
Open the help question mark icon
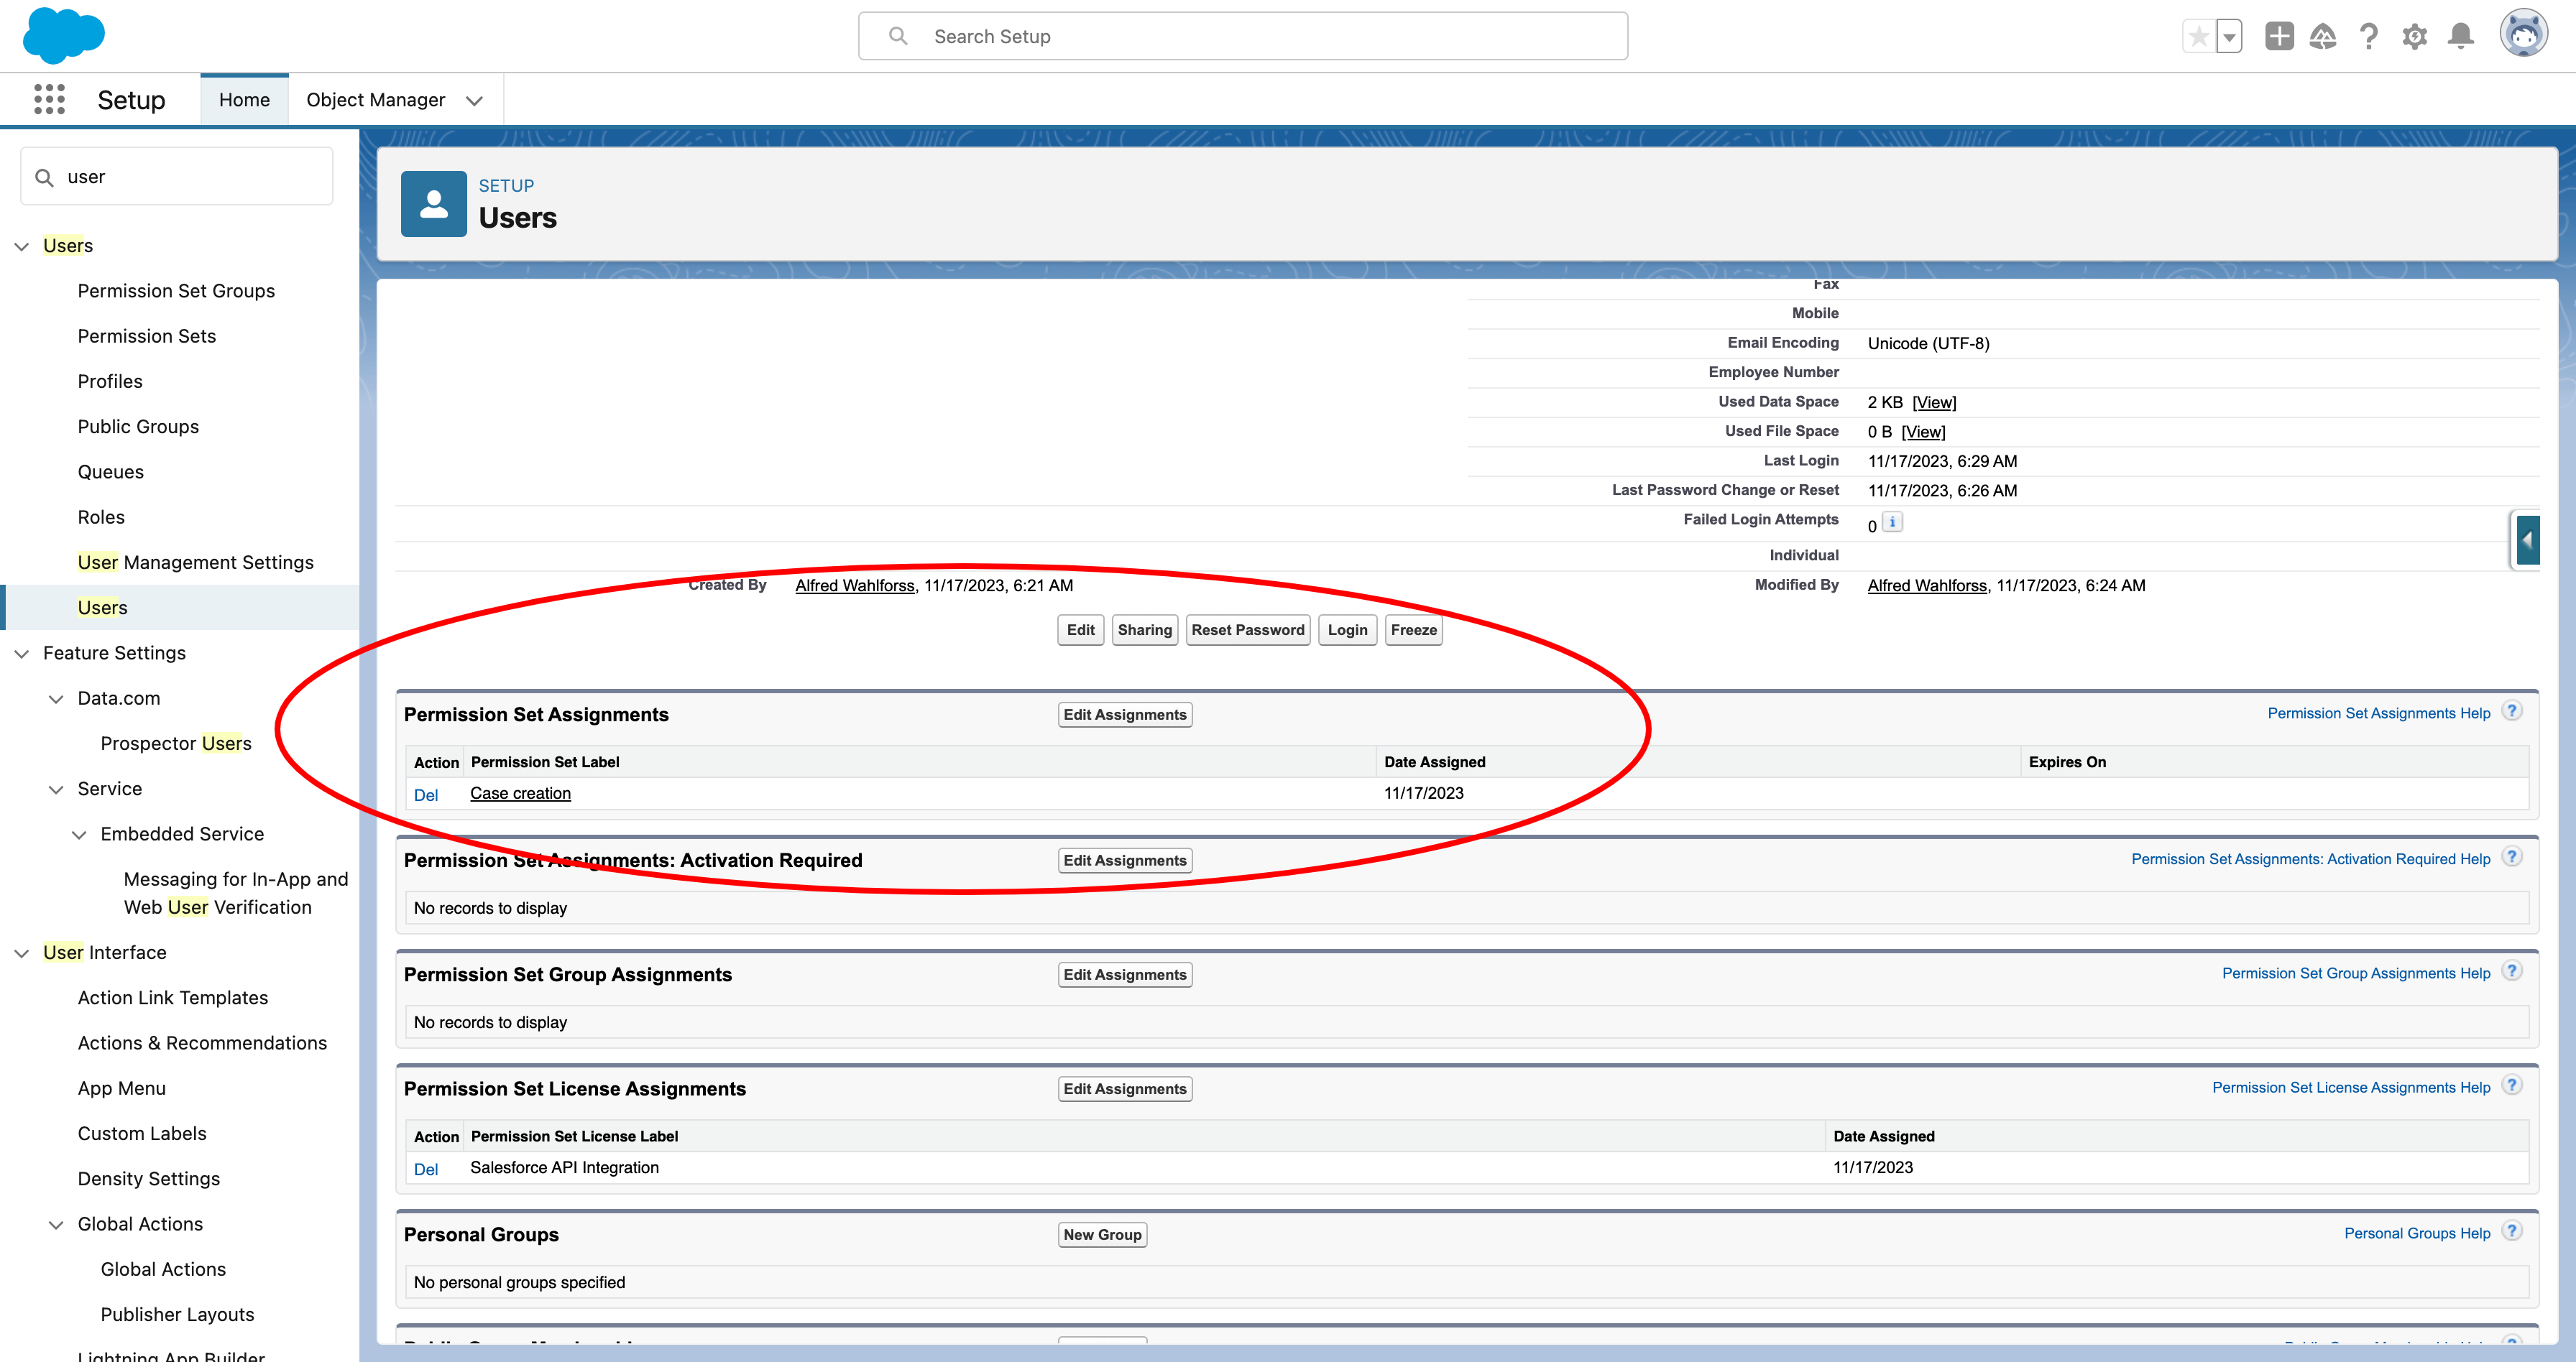click(x=2368, y=37)
